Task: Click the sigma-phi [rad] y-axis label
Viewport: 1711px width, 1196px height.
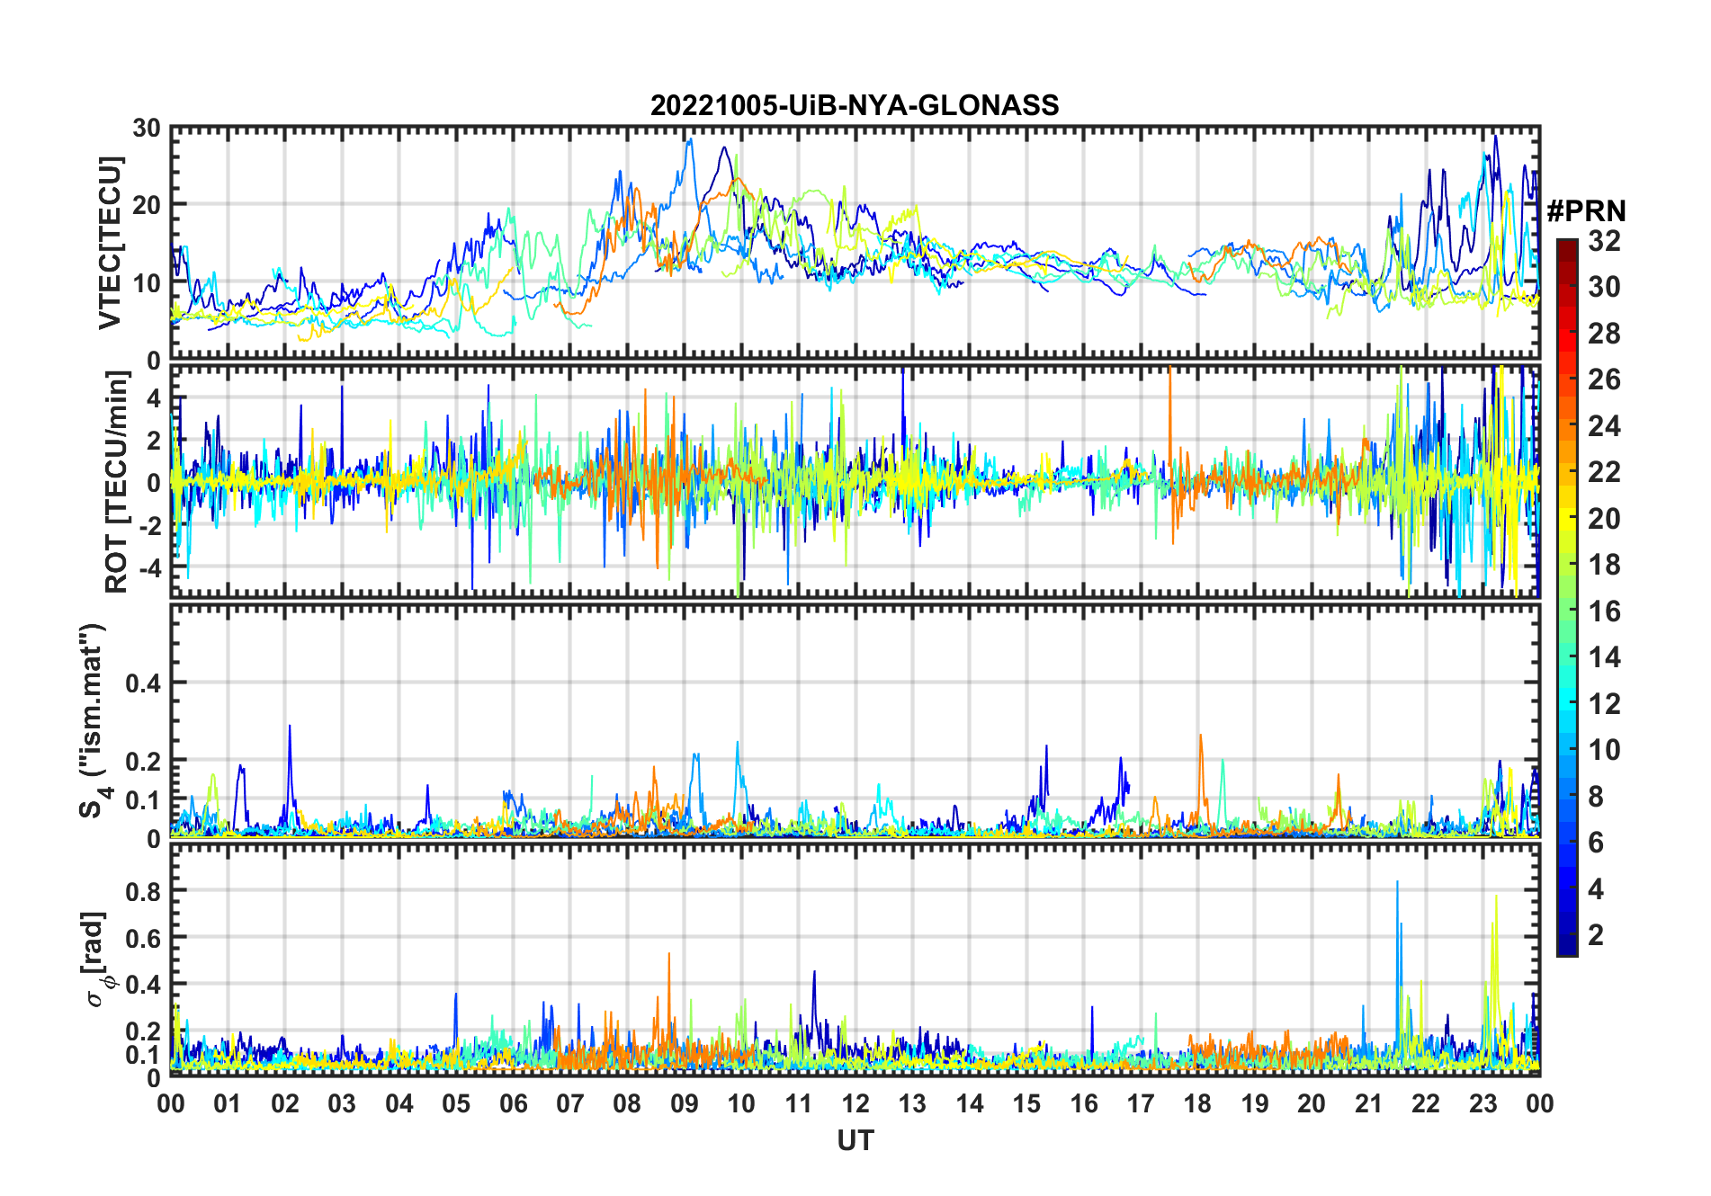Action: pyautogui.click(x=95, y=959)
